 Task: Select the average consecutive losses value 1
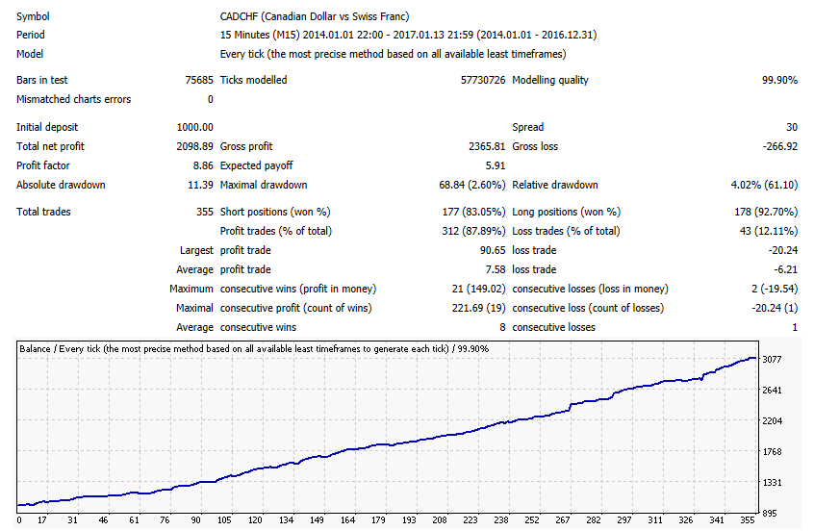tap(794, 327)
